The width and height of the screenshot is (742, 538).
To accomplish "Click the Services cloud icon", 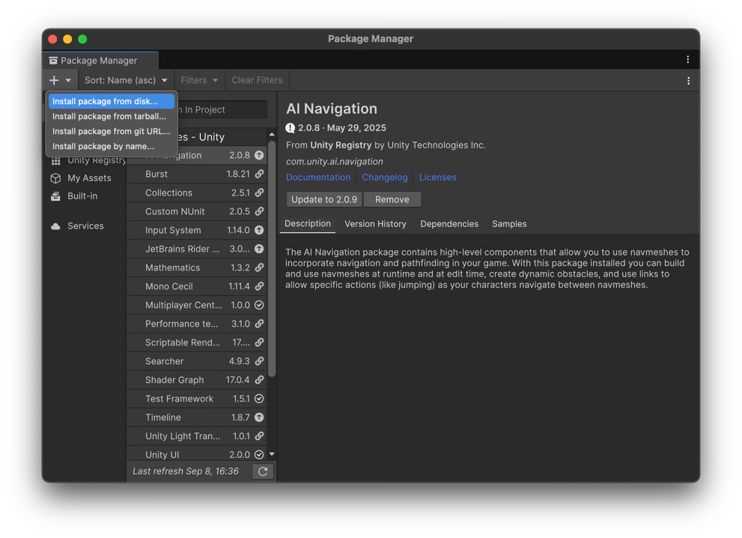I will [55, 226].
